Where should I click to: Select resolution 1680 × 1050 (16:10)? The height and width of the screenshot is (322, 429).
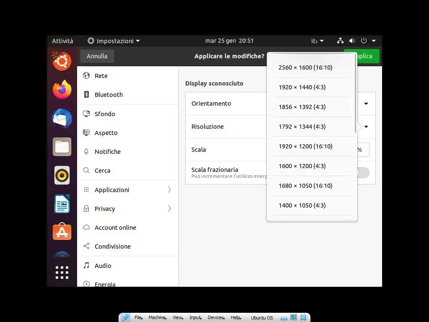coord(312,186)
